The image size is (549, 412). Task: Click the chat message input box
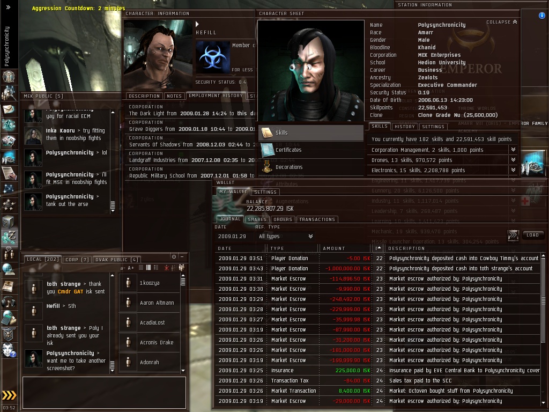coord(105,392)
